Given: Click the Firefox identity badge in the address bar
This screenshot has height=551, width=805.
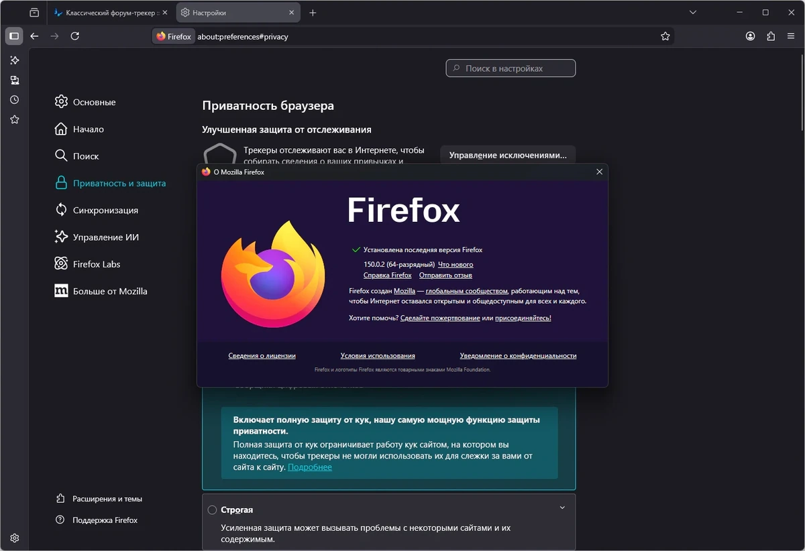Looking at the screenshot, I should (x=174, y=36).
